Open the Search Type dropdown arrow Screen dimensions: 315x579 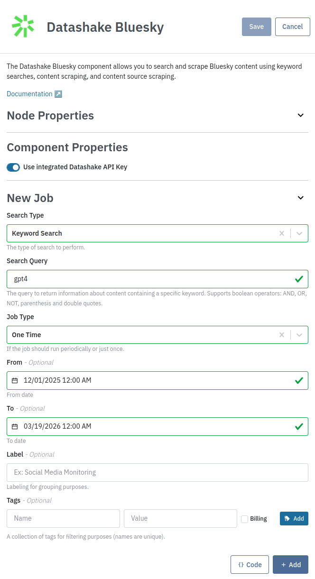pyautogui.click(x=299, y=233)
